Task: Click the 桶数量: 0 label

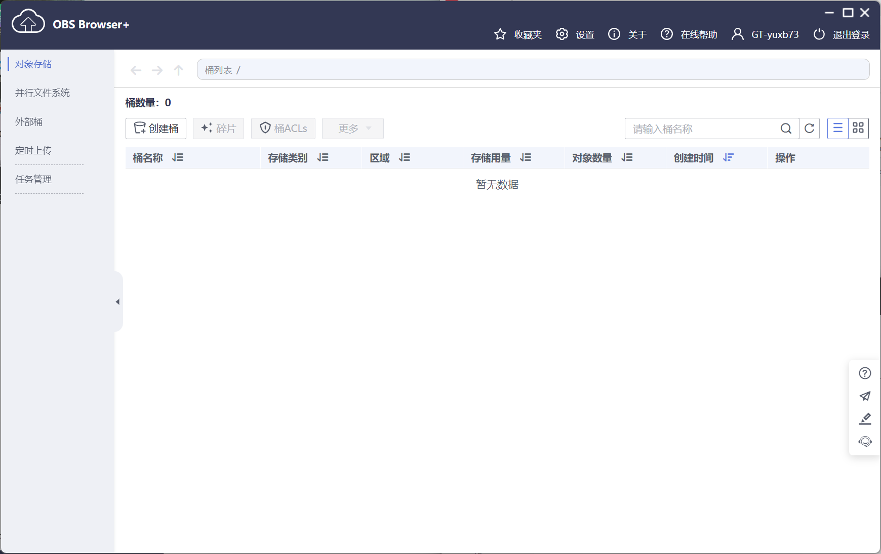Action: [148, 103]
